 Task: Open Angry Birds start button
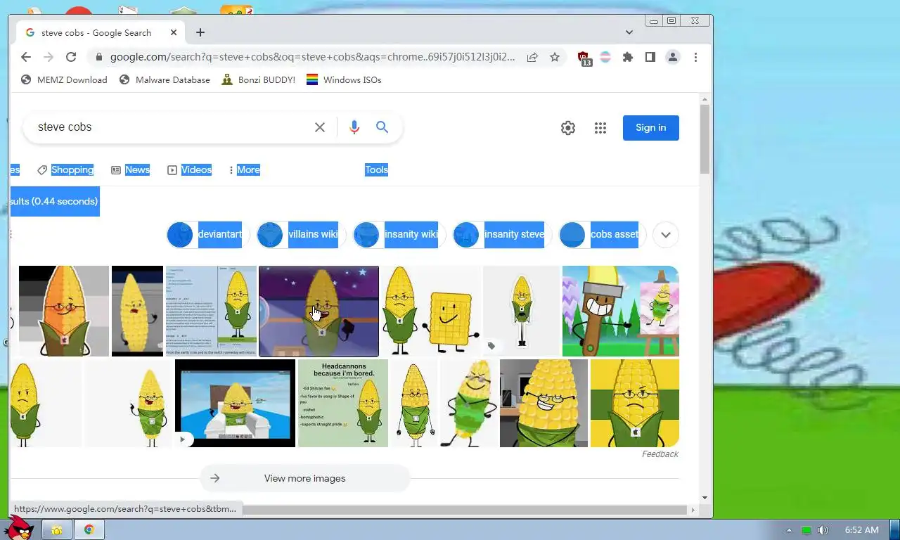tap(18, 527)
